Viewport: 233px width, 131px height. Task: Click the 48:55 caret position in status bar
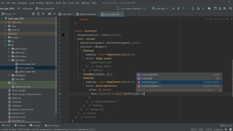tap(193, 130)
